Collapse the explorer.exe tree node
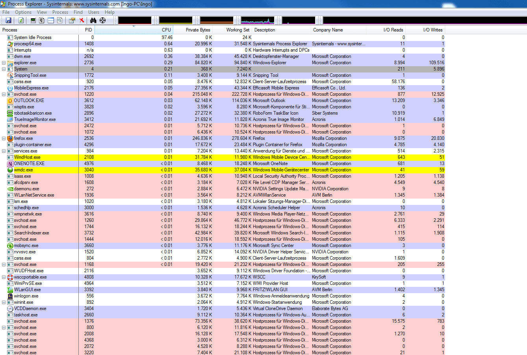527x355 pixels. click(x=4, y=63)
